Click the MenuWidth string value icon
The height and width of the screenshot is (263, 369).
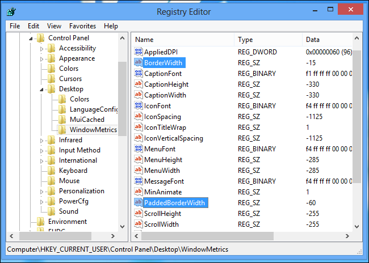[139, 171]
